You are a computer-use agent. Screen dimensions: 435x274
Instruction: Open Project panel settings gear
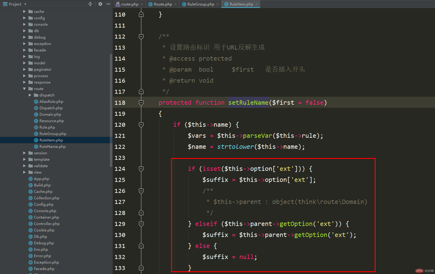point(100,4)
